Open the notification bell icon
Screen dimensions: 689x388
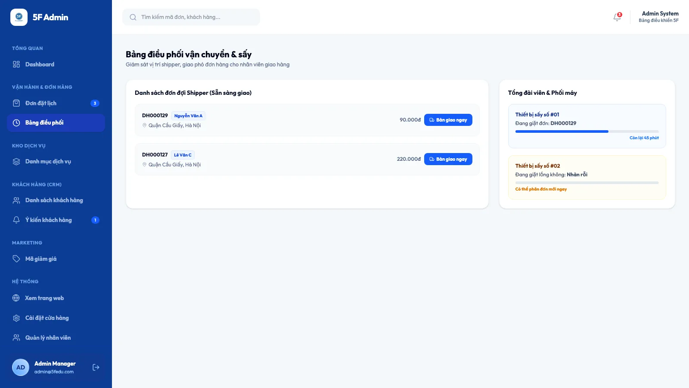click(617, 17)
